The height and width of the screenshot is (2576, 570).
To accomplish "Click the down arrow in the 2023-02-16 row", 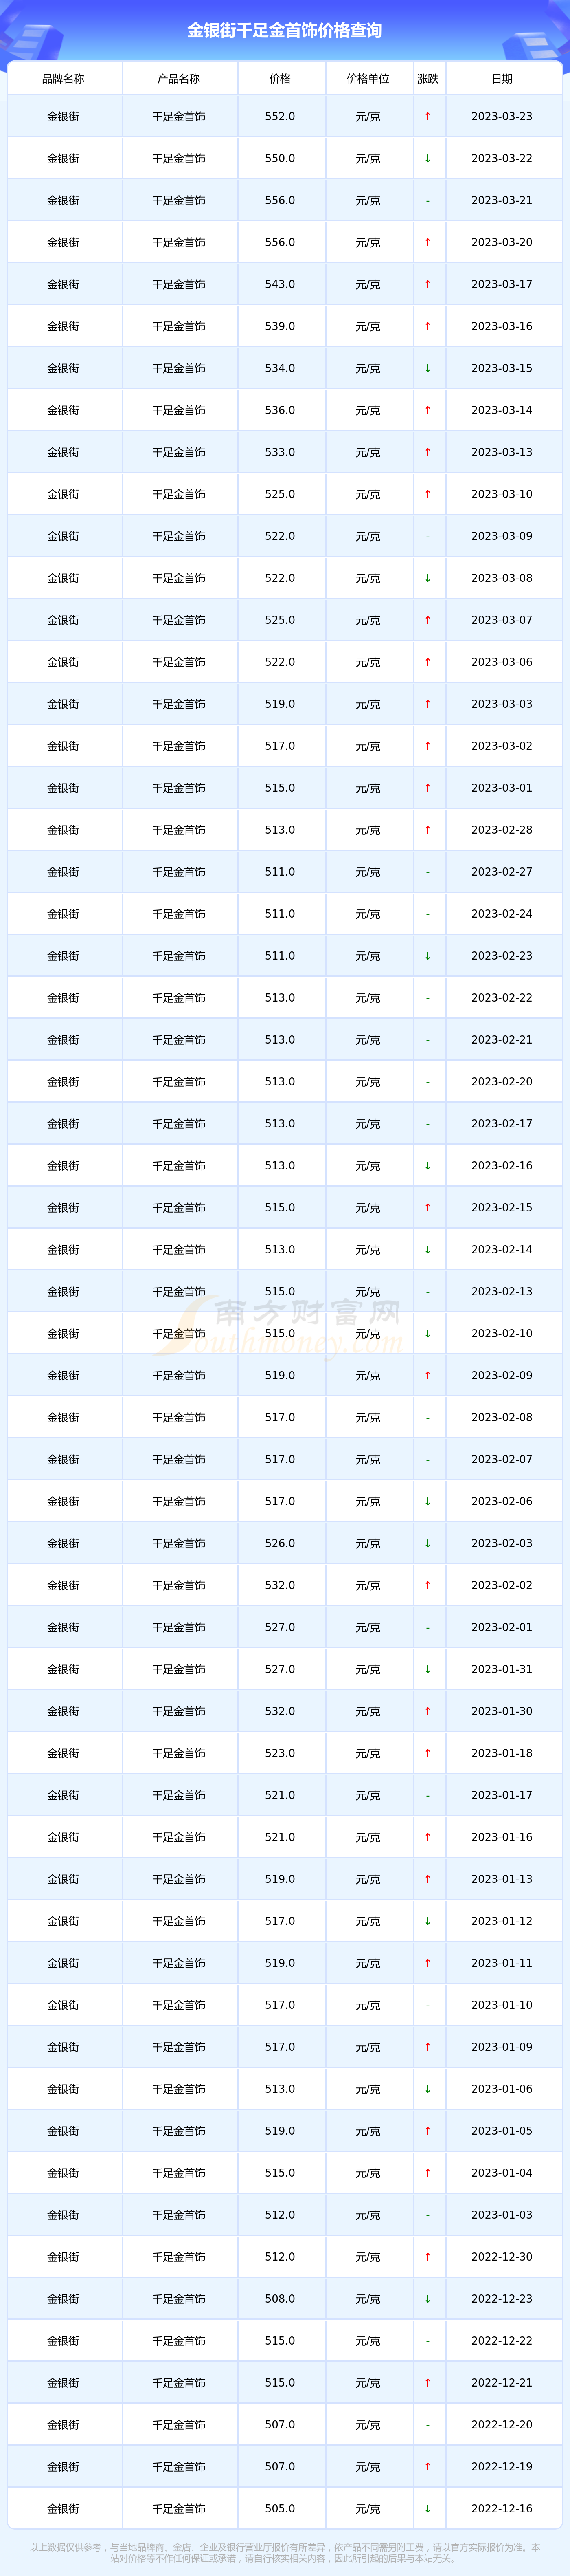I will (428, 1167).
